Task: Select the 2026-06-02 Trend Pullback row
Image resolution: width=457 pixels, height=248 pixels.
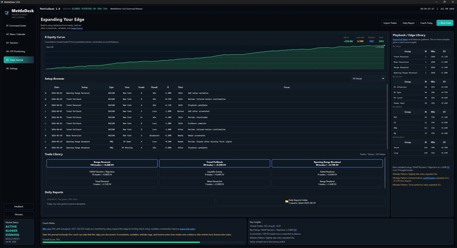Action: [215, 99]
